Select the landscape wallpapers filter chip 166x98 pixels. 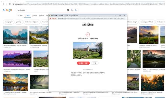[x=32, y=22]
